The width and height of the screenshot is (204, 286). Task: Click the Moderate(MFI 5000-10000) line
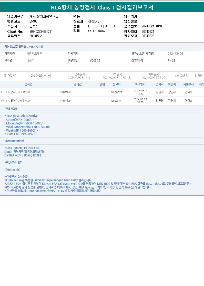pyautogui.click(x=25, y=123)
